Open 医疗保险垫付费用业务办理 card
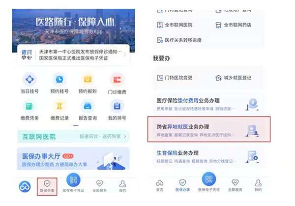 pyautogui.click(x=208, y=104)
